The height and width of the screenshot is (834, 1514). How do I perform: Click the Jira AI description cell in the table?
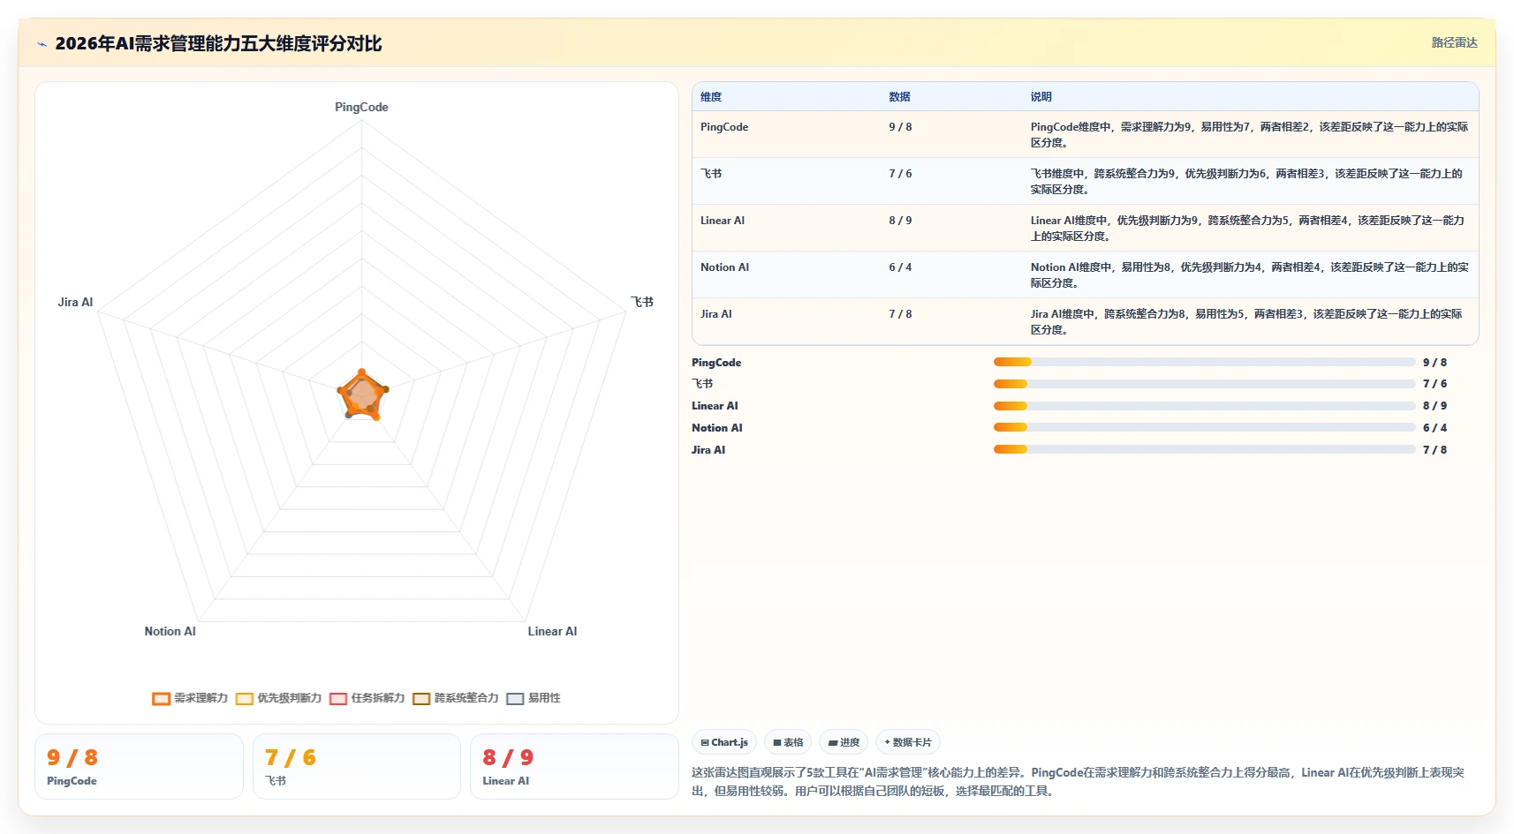click(1249, 322)
